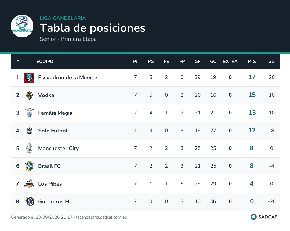The width and height of the screenshot is (290, 231).
Task: Click the LIGA CANDELARIA heading text
Action: [x=63, y=18]
